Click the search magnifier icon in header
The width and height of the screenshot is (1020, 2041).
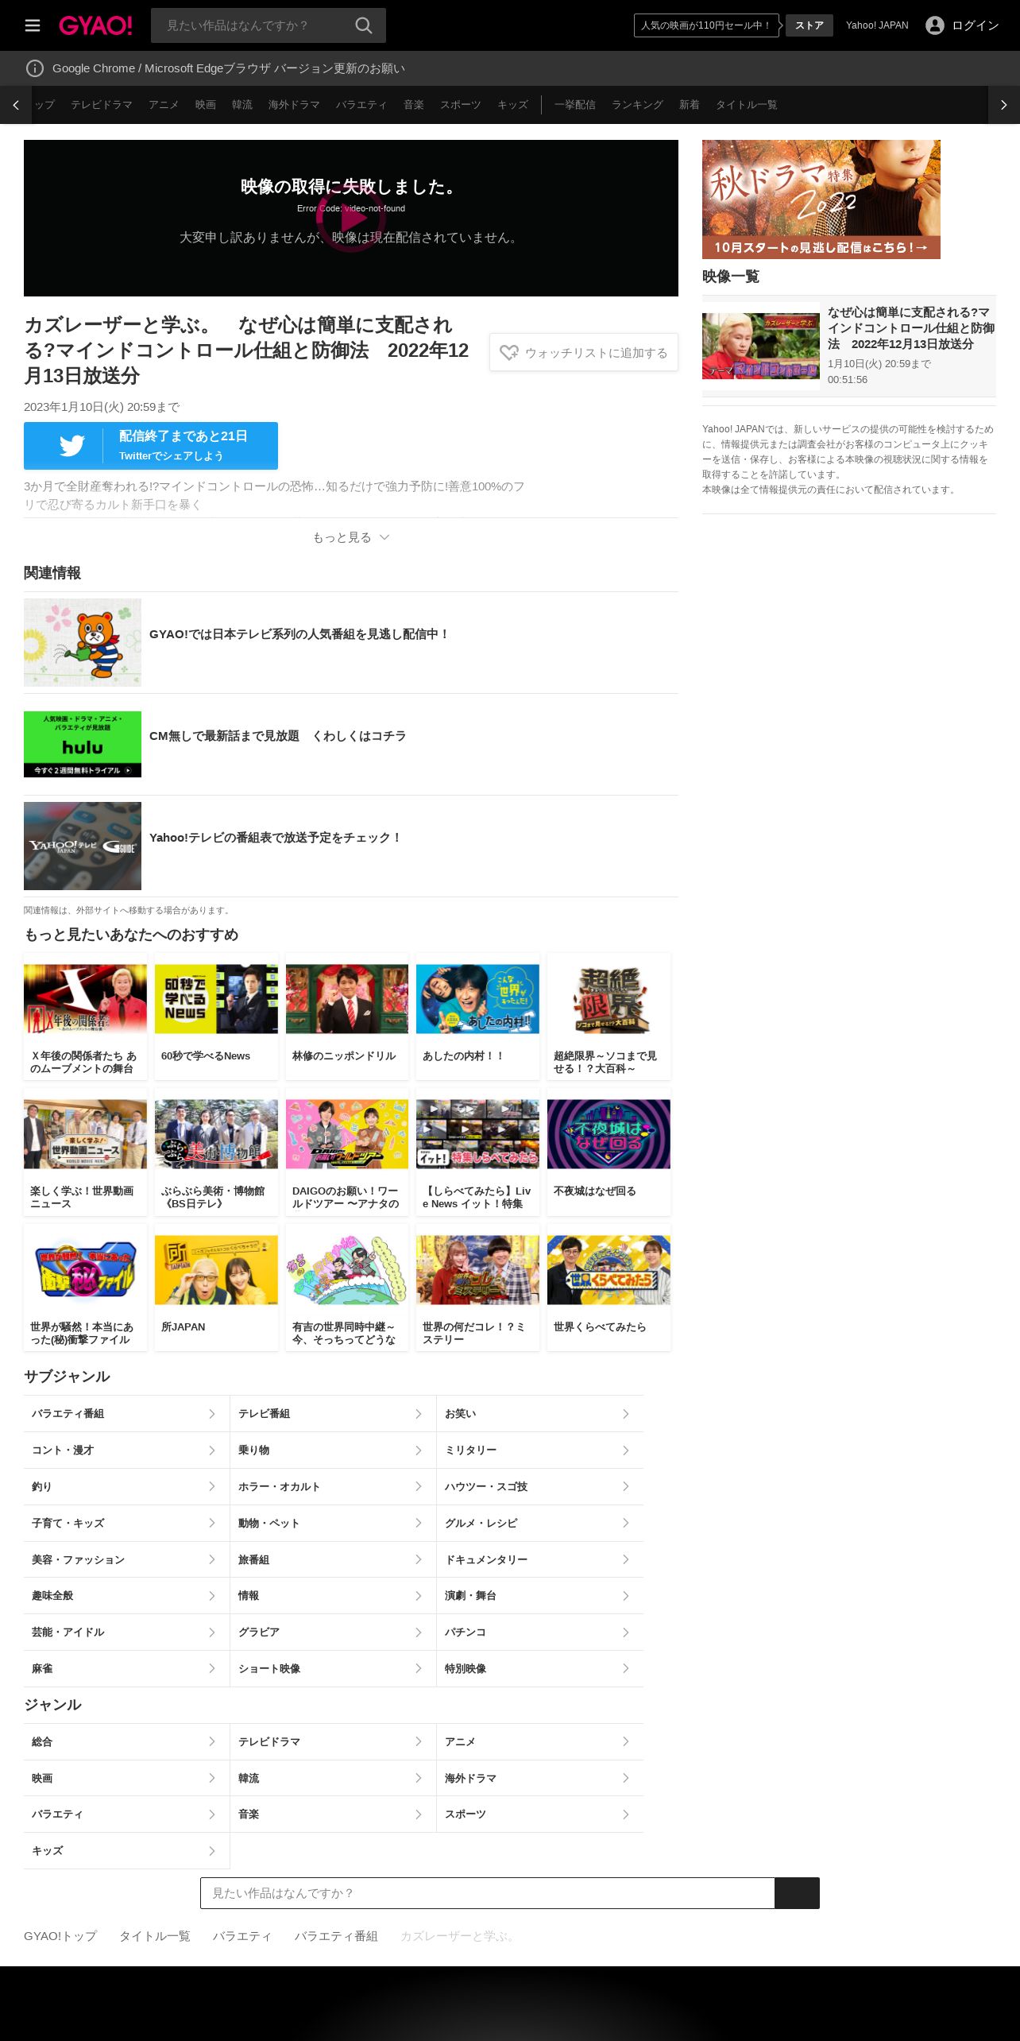[364, 25]
